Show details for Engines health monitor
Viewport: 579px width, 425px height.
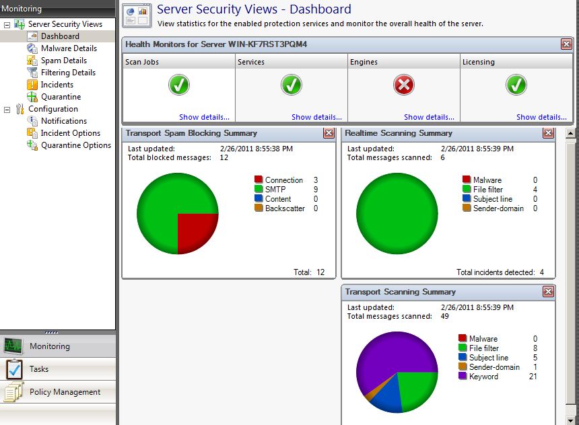click(429, 117)
